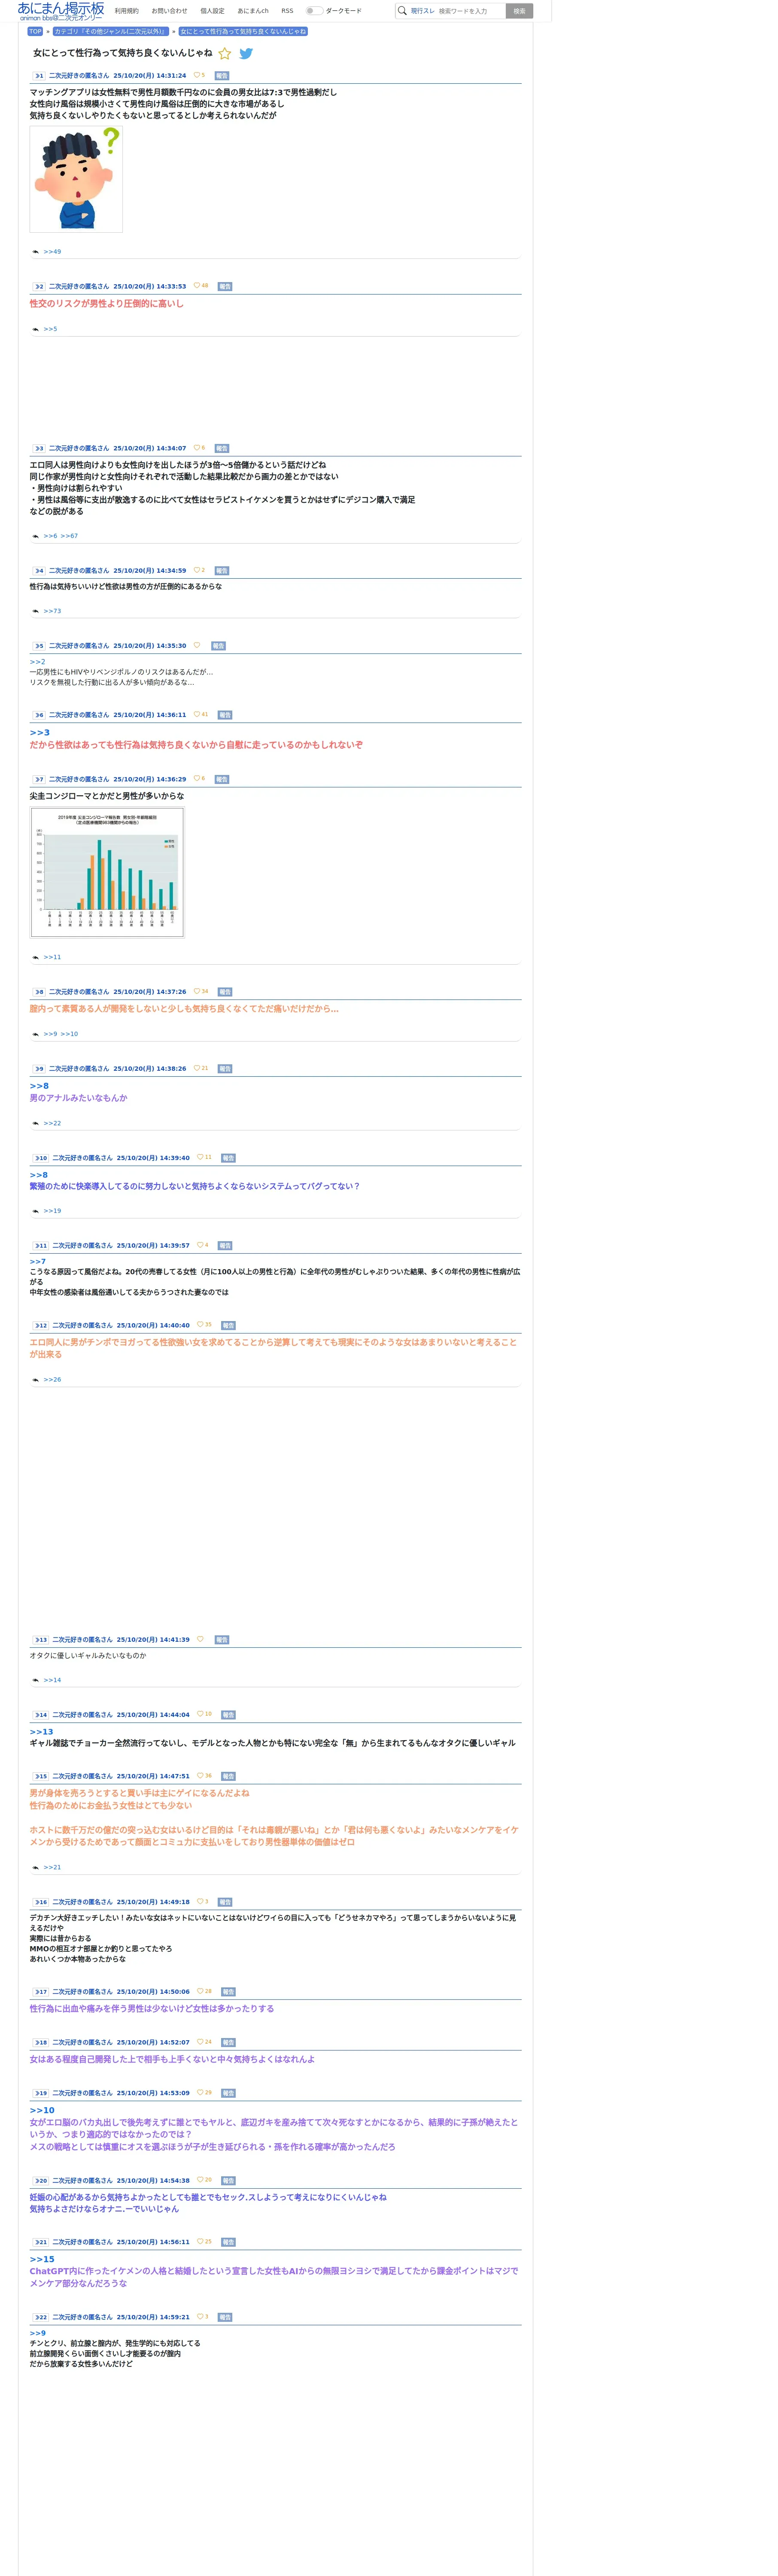Open 個人設定 in the top navigation
778x2576 pixels.
tap(212, 11)
